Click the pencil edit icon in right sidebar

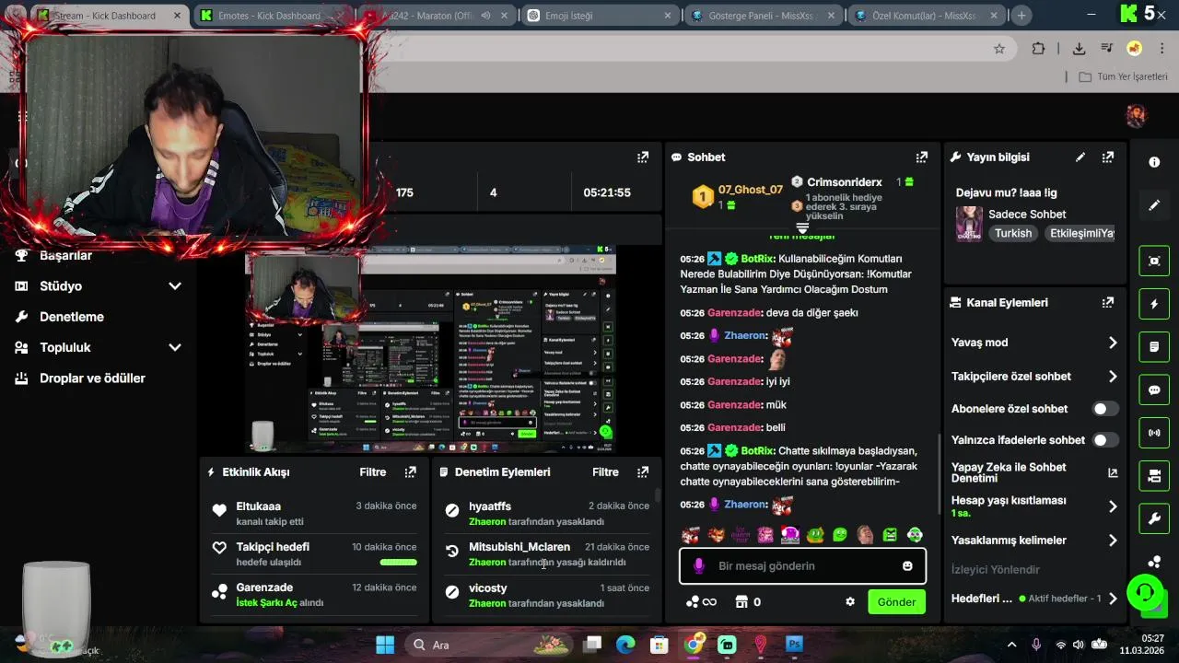point(1154,205)
